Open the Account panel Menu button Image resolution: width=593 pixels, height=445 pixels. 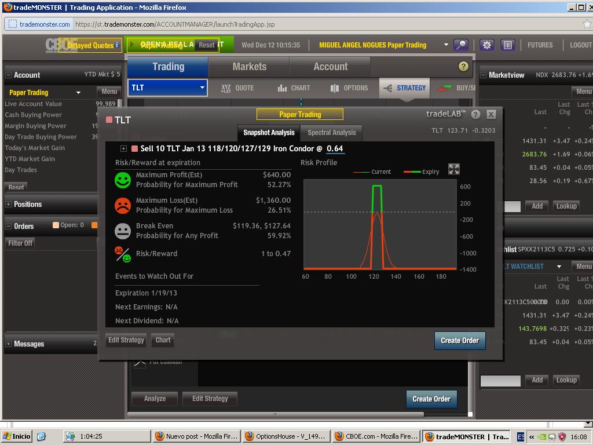pyautogui.click(x=109, y=91)
